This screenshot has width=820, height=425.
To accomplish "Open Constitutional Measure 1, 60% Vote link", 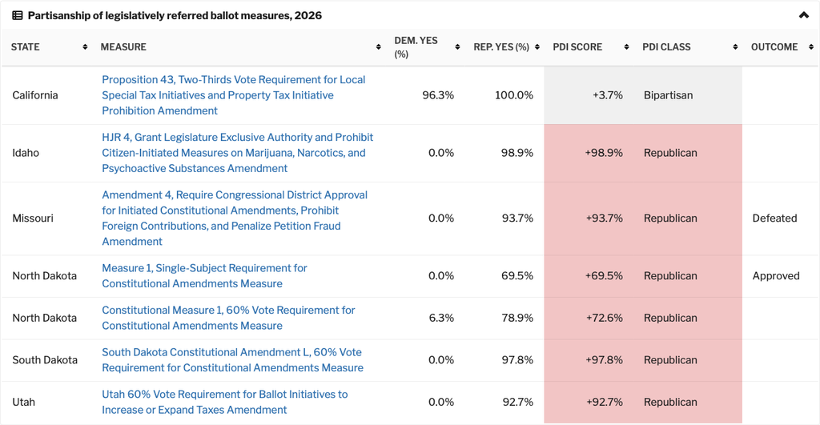I will (228, 318).
